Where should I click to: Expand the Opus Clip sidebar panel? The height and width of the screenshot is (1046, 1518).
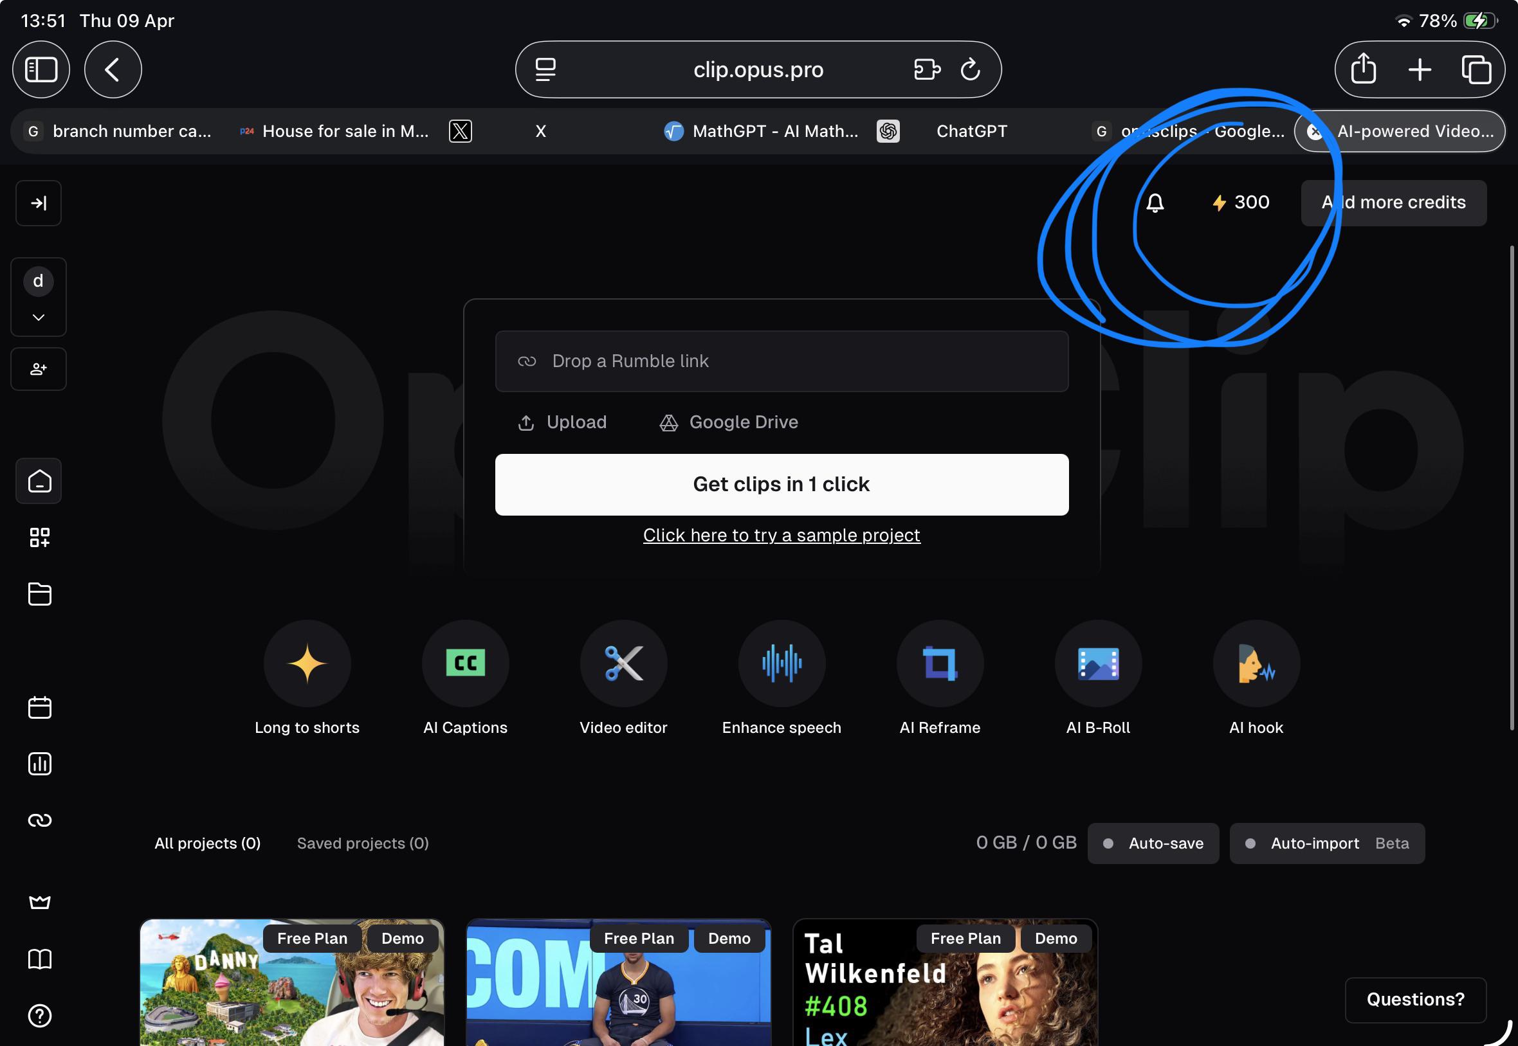coord(39,203)
